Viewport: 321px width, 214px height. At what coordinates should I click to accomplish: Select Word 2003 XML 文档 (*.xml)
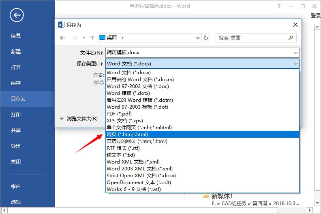[x=203, y=169]
